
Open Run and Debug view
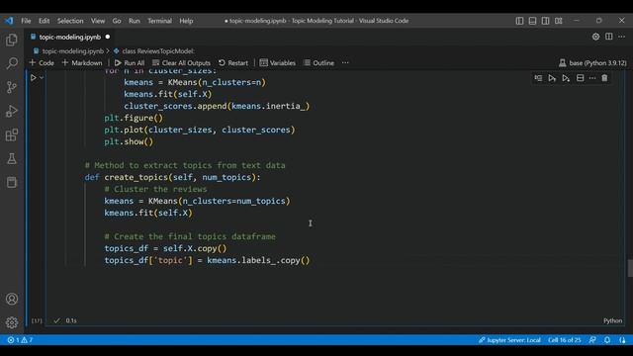coord(12,111)
